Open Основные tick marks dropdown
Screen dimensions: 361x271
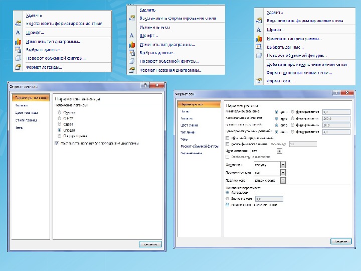tap(283, 165)
